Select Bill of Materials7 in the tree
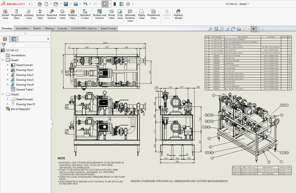 [20, 109]
